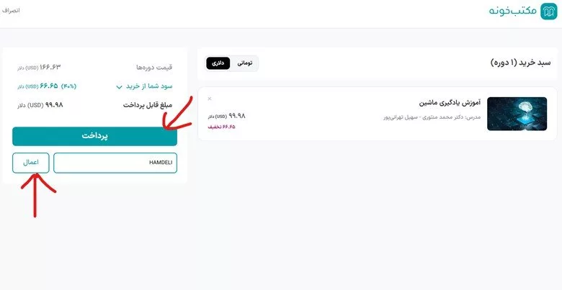Open the مکتب‌خونه wordmark home link
Viewport: 562px width, 290px height.
(512, 11)
